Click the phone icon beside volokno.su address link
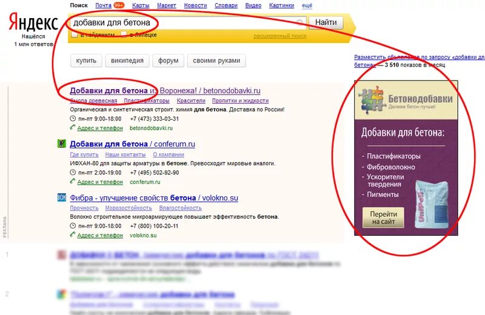The image size is (485, 315). point(73,234)
